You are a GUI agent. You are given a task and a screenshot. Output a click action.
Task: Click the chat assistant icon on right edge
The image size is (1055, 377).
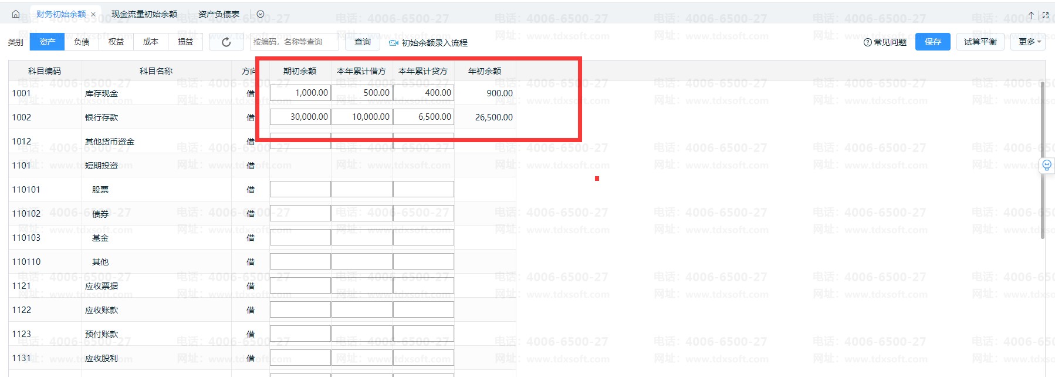point(1047,165)
